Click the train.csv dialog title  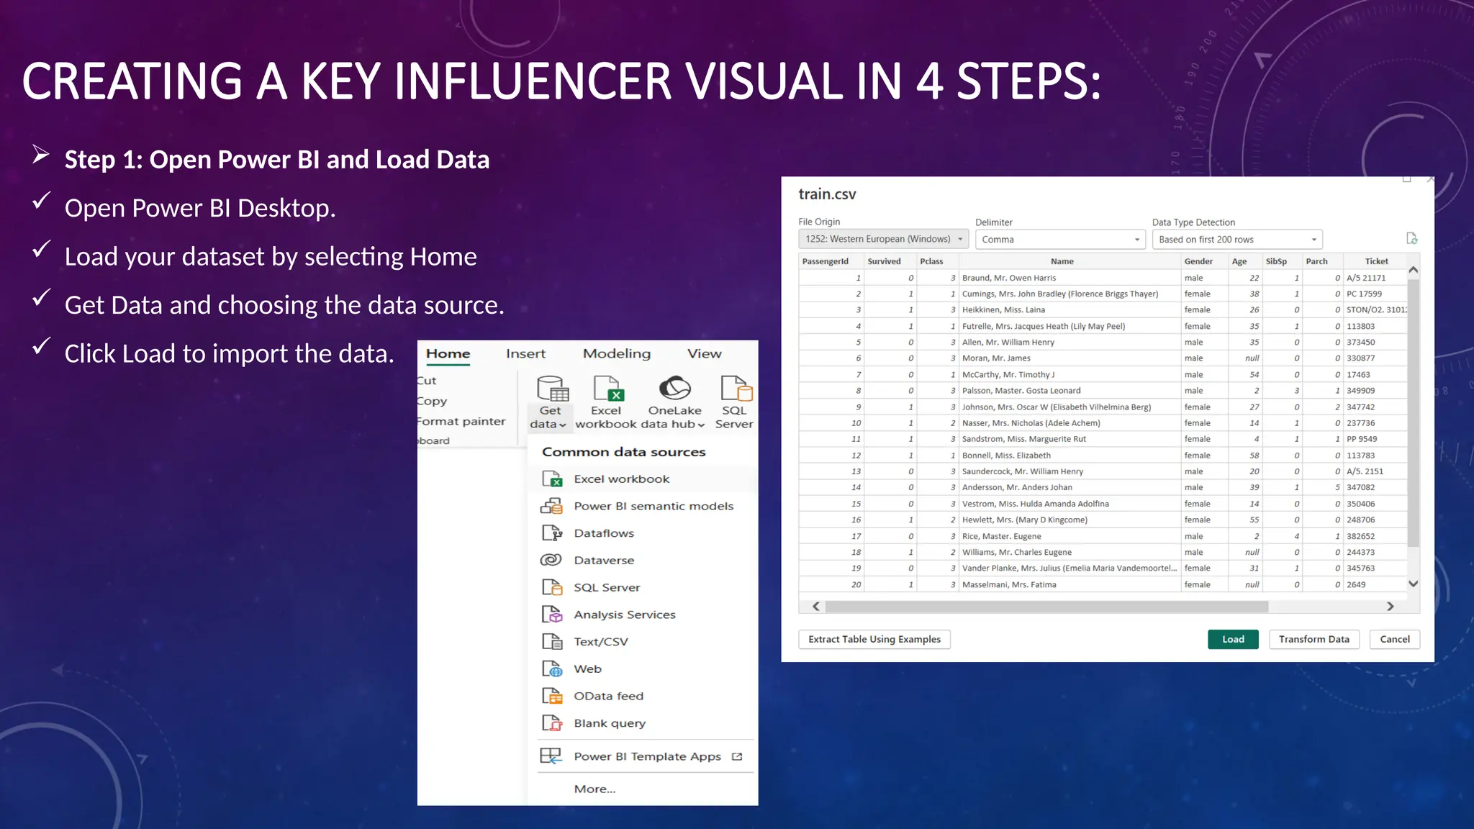(827, 194)
